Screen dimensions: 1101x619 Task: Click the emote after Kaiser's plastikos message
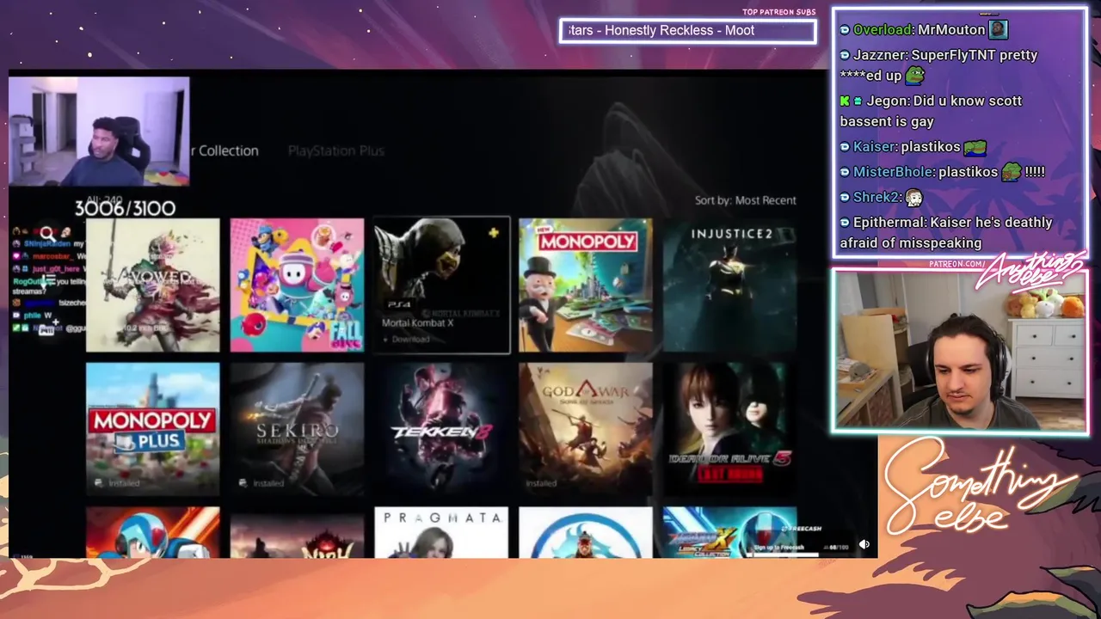(975, 147)
